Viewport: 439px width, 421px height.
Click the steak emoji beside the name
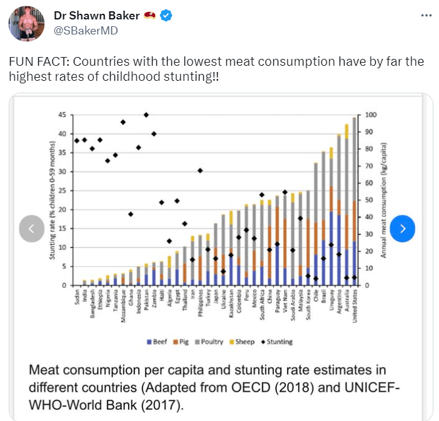point(149,16)
